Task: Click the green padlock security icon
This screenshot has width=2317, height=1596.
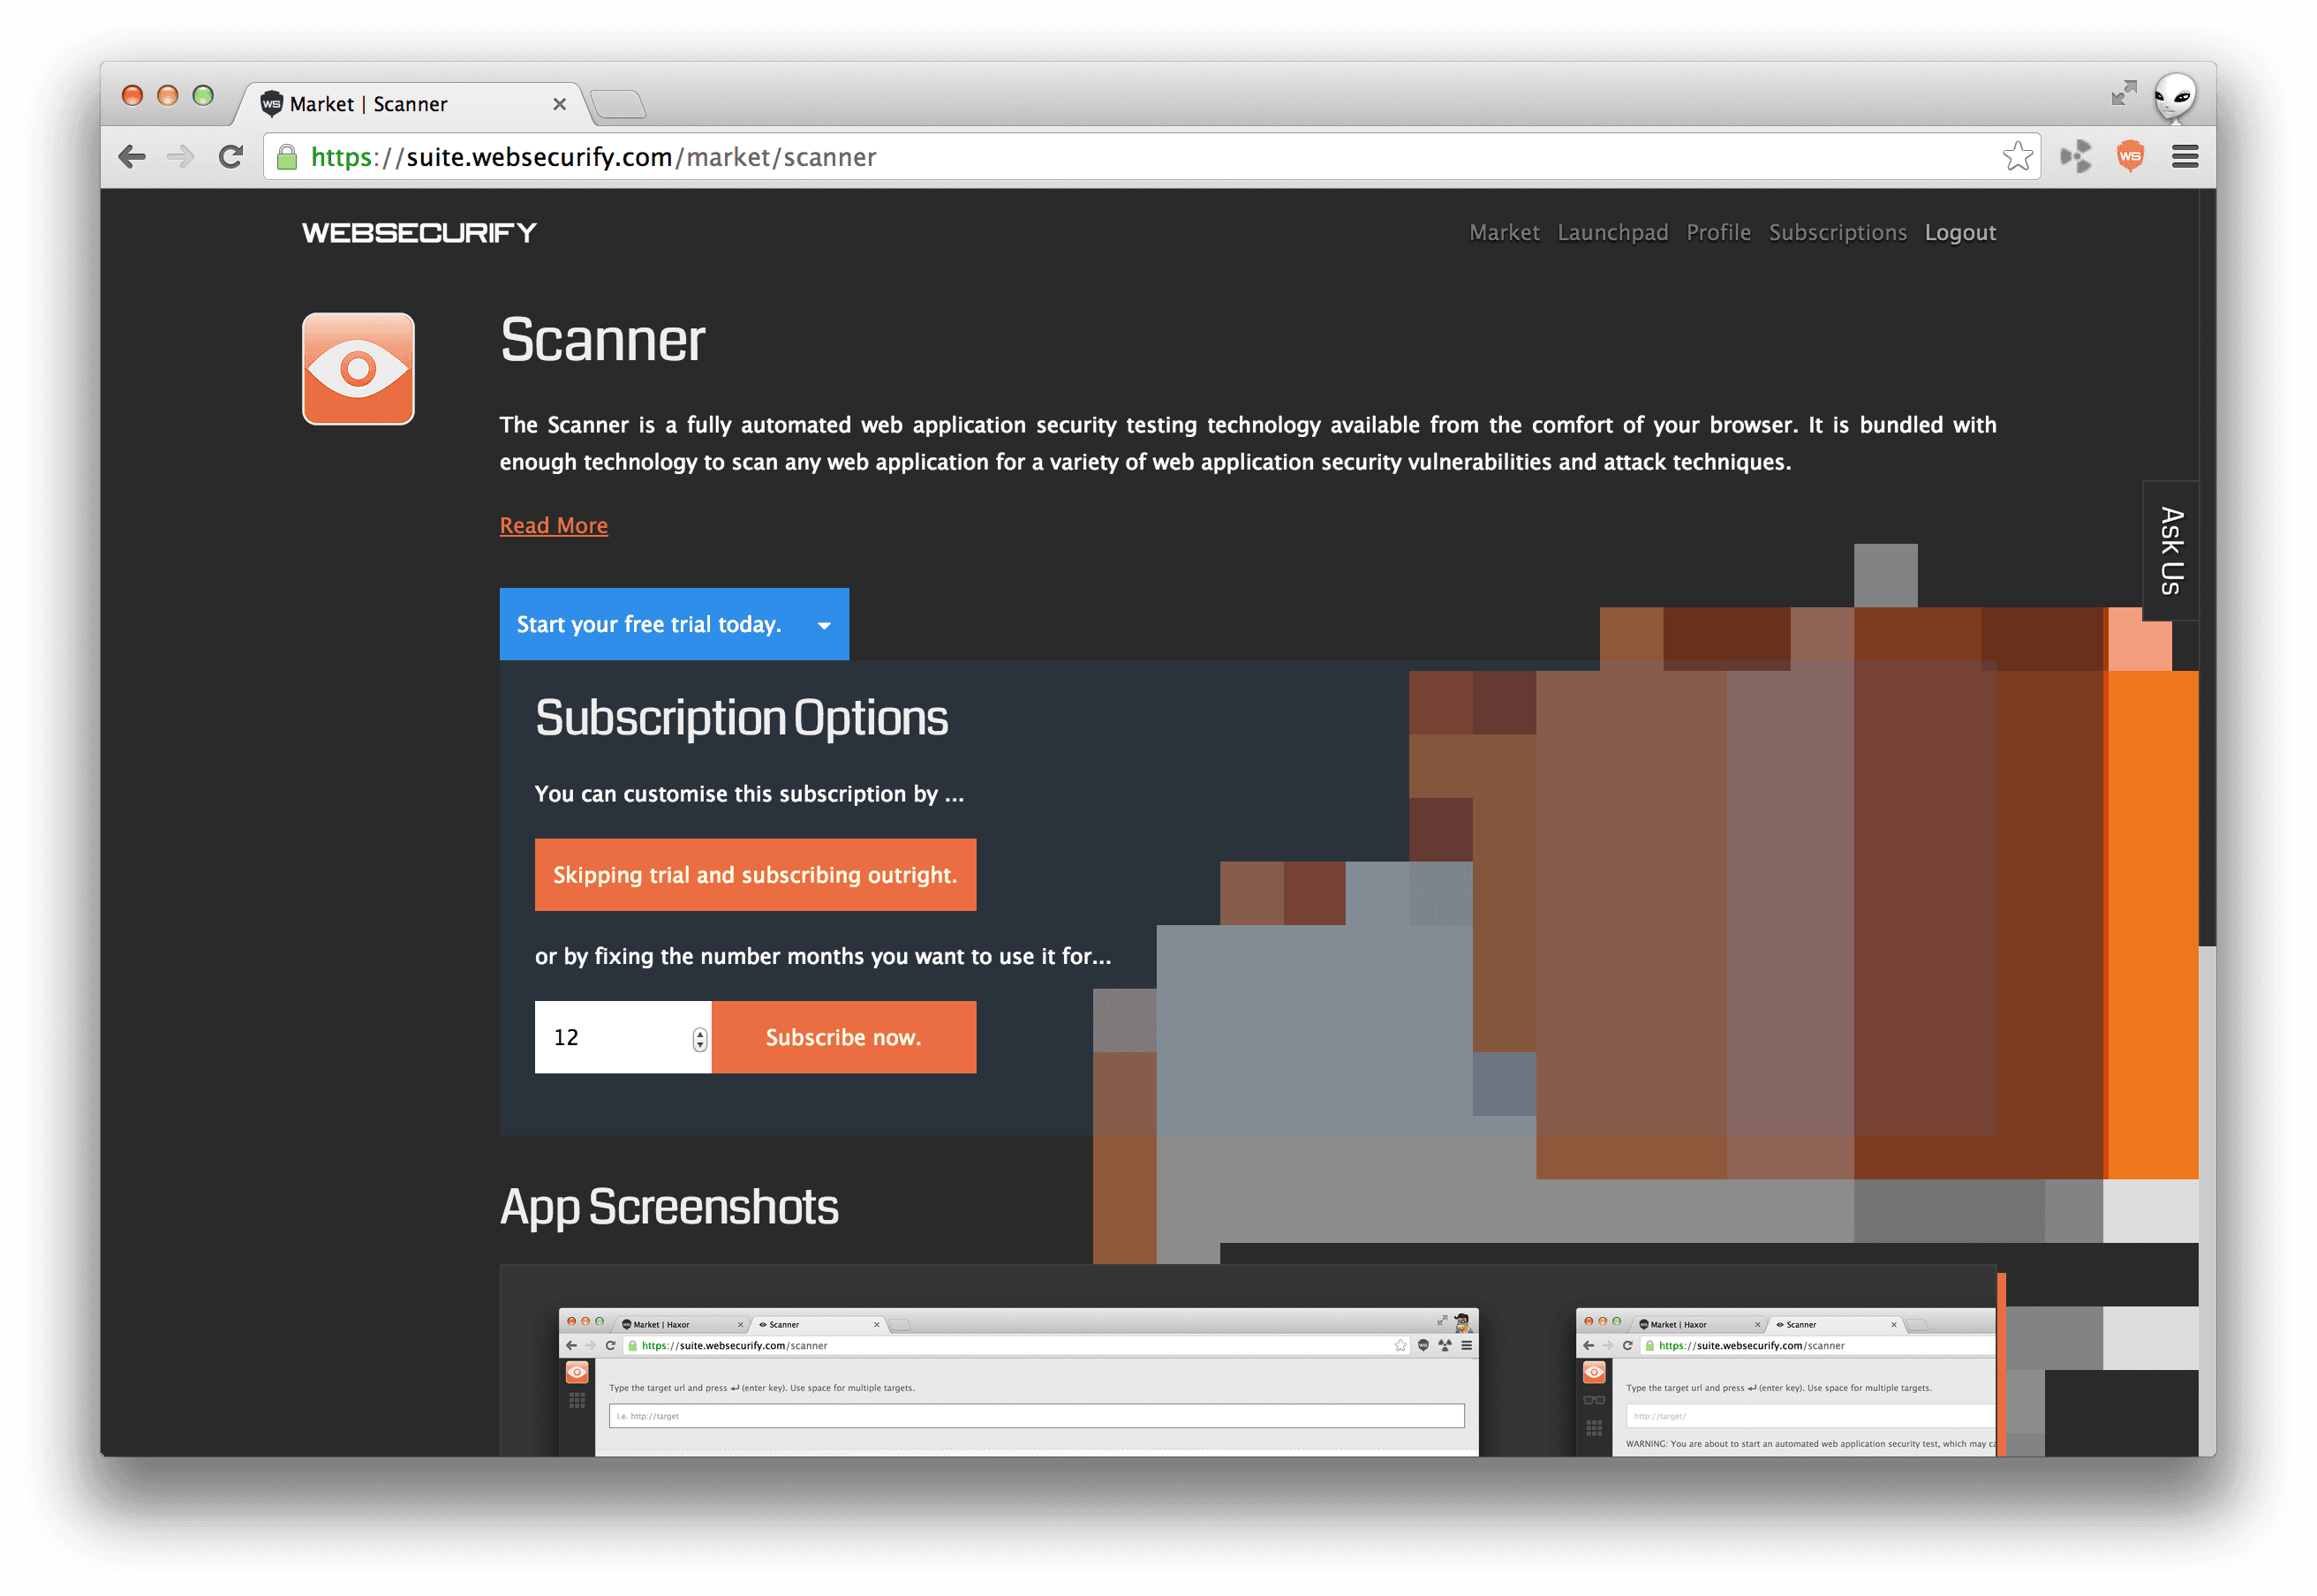Action: pyautogui.click(x=287, y=157)
